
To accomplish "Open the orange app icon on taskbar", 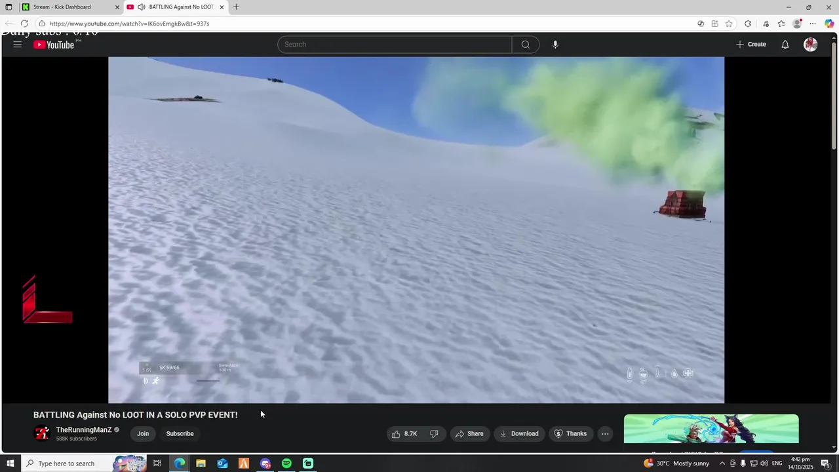I will pos(244,463).
